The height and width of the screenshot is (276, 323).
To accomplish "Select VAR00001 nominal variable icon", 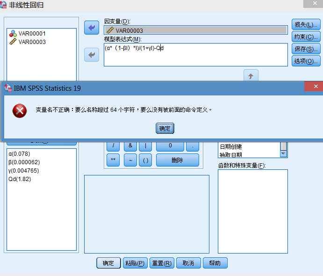I will click(13, 34).
